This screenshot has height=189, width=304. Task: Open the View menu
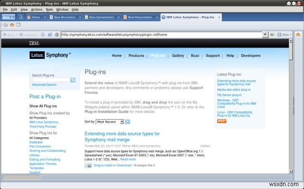coord(24,9)
